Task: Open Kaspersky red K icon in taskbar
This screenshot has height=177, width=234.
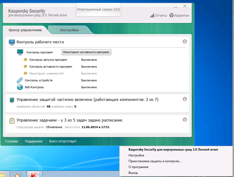Action: pos(35,174)
